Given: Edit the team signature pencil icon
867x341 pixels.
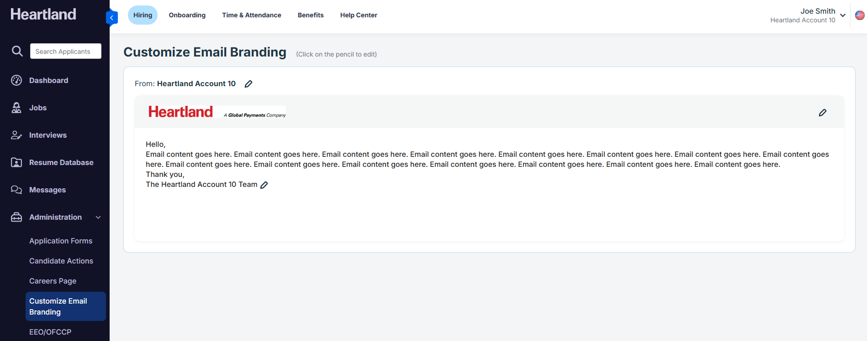Looking at the screenshot, I should click(264, 185).
